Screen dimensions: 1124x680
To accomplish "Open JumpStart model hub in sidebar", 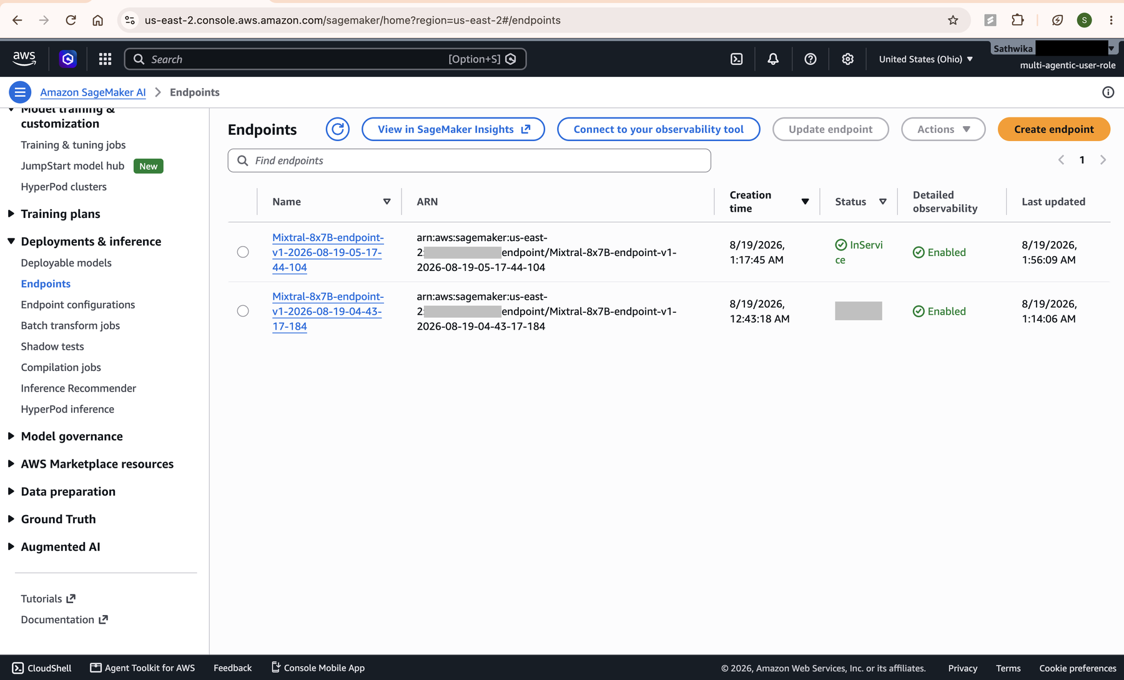I will [x=72, y=165].
